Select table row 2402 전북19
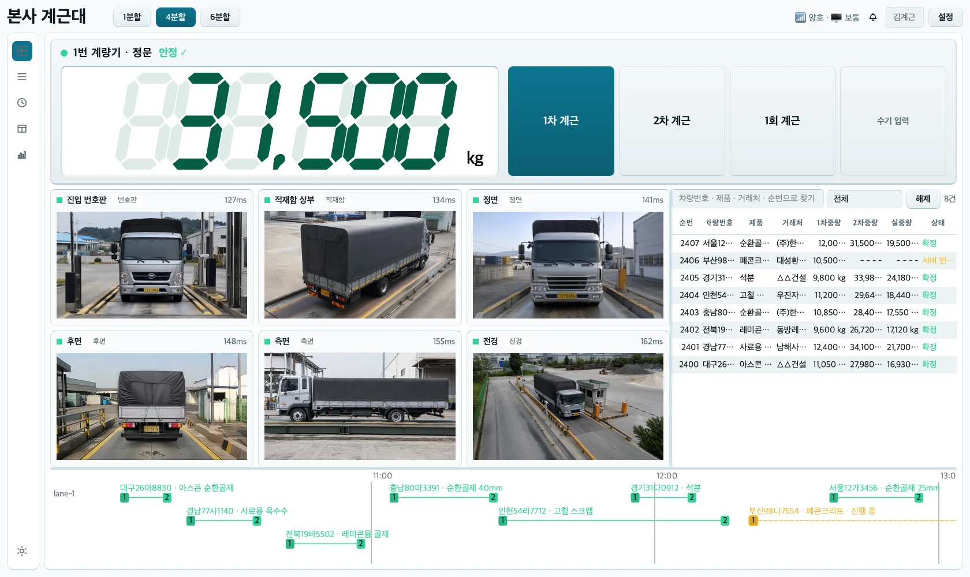The width and height of the screenshot is (970, 577). [x=814, y=330]
